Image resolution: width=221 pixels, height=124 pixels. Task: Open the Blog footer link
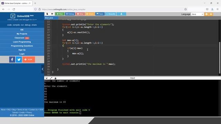14,110
